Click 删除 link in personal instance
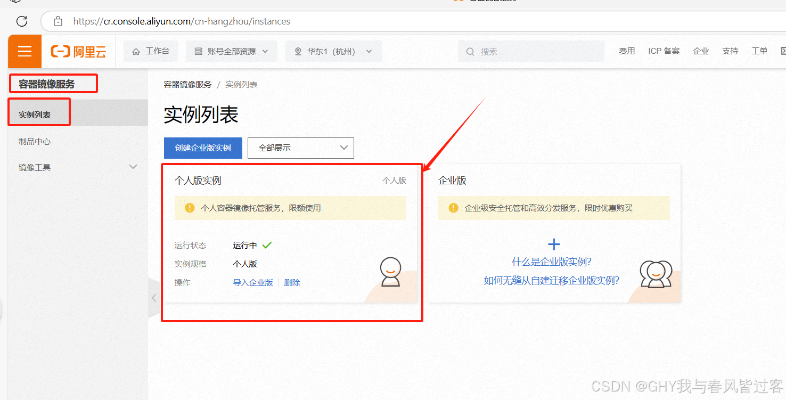 click(292, 282)
